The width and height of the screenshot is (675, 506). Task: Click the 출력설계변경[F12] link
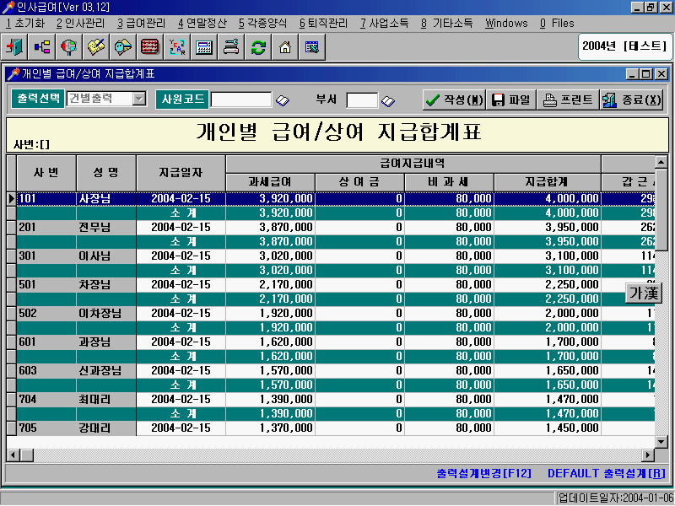pyautogui.click(x=483, y=473)
